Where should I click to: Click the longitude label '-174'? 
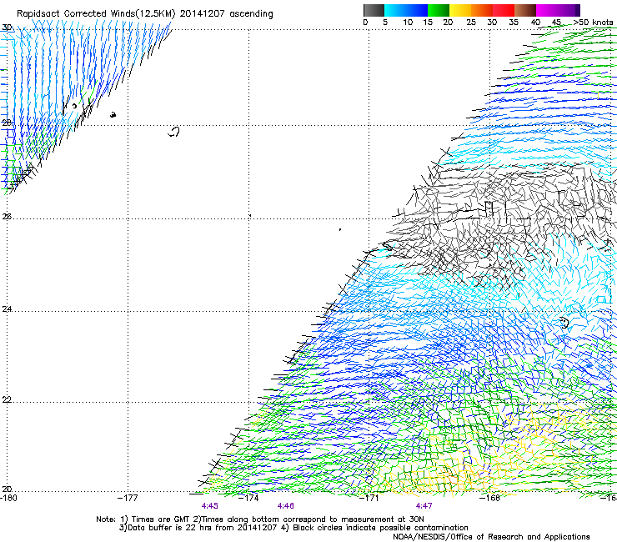[x=248, y=498]
